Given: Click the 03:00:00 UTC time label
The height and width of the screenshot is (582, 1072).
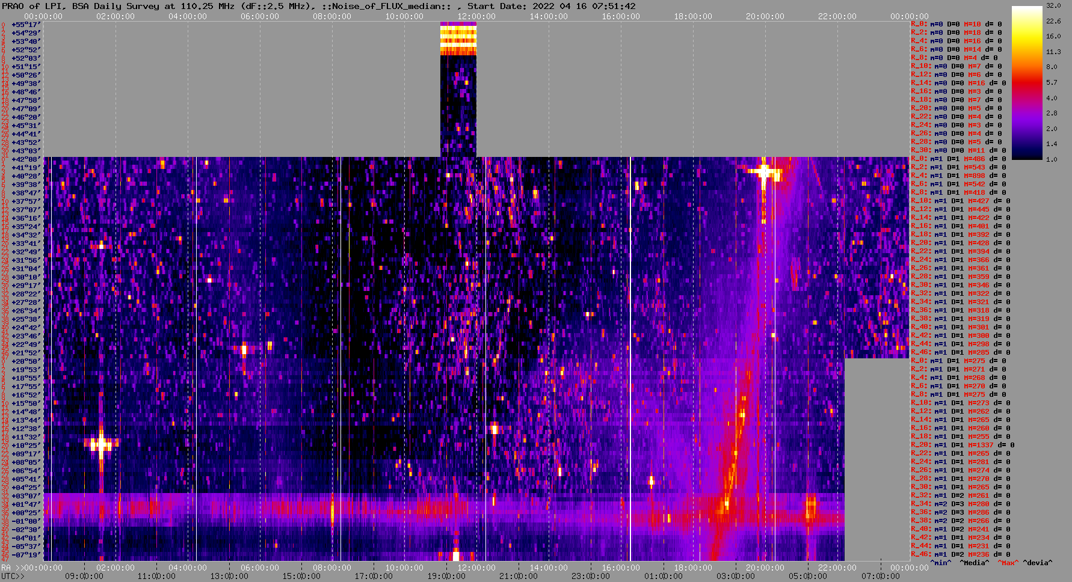Looking at the screenshot, I should point(736,576).
